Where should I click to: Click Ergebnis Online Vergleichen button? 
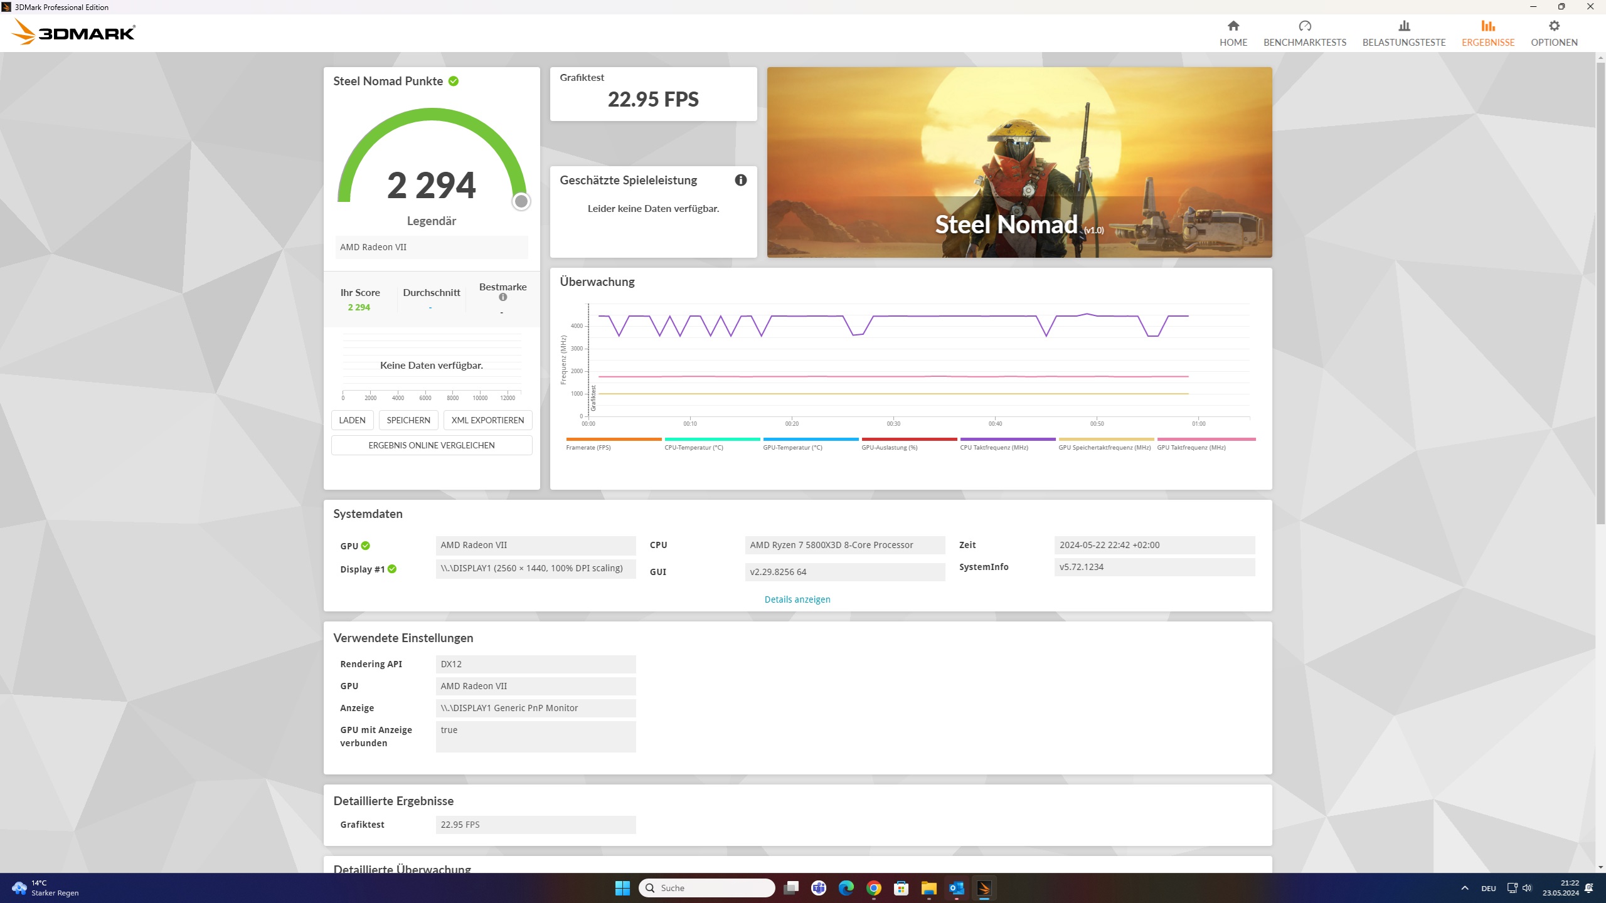point(431,445)
